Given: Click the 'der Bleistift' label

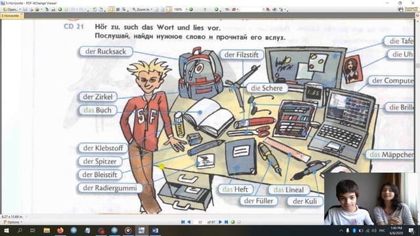Looking at the screenshot, I should (100, 175).
